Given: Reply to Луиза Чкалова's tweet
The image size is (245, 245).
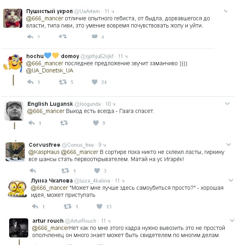Looking at the screenshot, I should 35,206.
